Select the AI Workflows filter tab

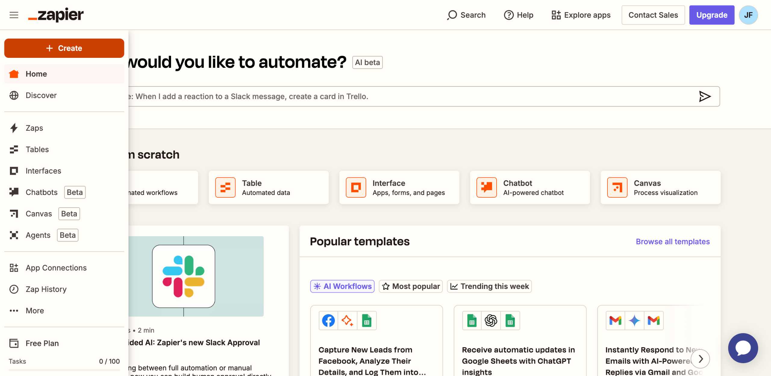tap(342, 286)
